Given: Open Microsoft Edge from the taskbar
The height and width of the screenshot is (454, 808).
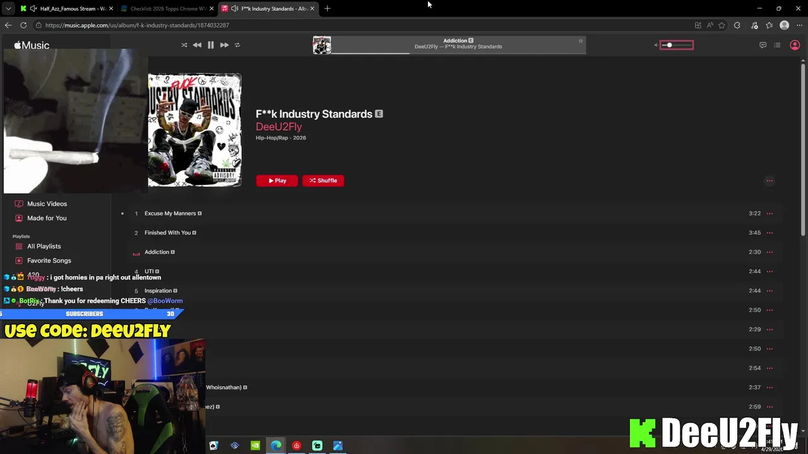Looking at the screenshot, I should (276, 446).
